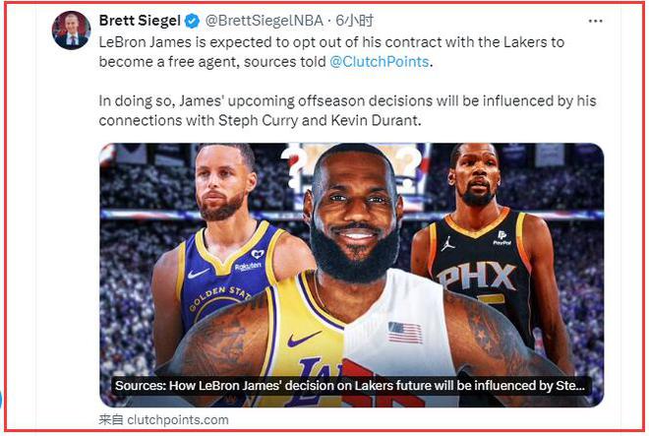
Task: Click the white Nike swoosh on the Warriors jersey
Action: (198, 274)
